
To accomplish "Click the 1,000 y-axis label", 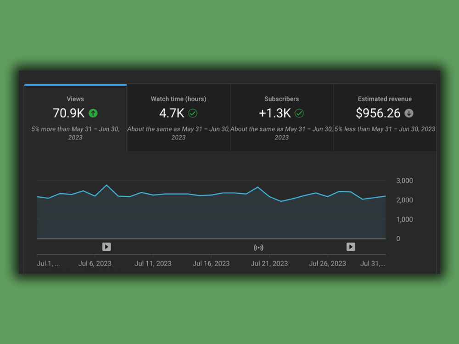I will [x=404, y=219].
